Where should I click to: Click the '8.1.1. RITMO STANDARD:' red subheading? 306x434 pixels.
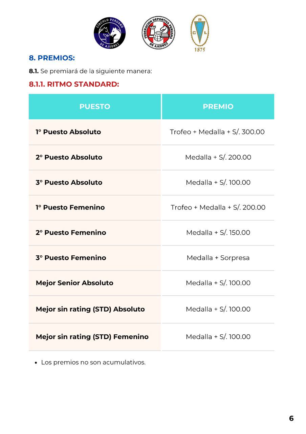(x=74, y=84)
